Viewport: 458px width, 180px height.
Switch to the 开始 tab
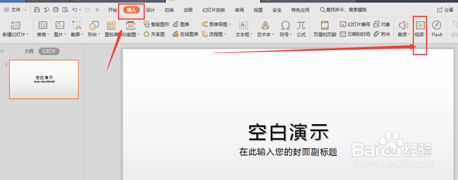113,10
